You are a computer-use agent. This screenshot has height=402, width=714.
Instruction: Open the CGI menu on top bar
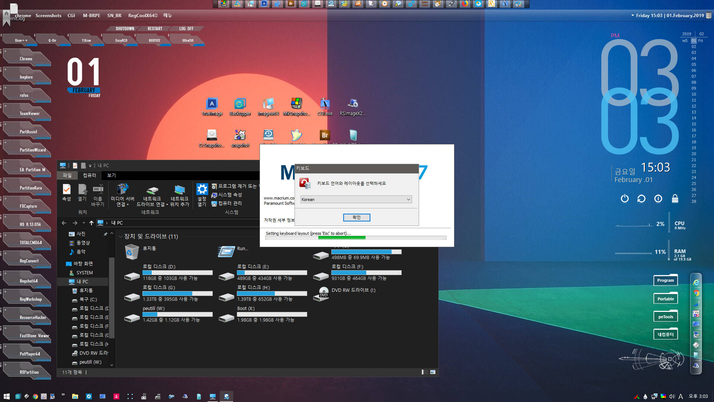click(x=71, y=16)
